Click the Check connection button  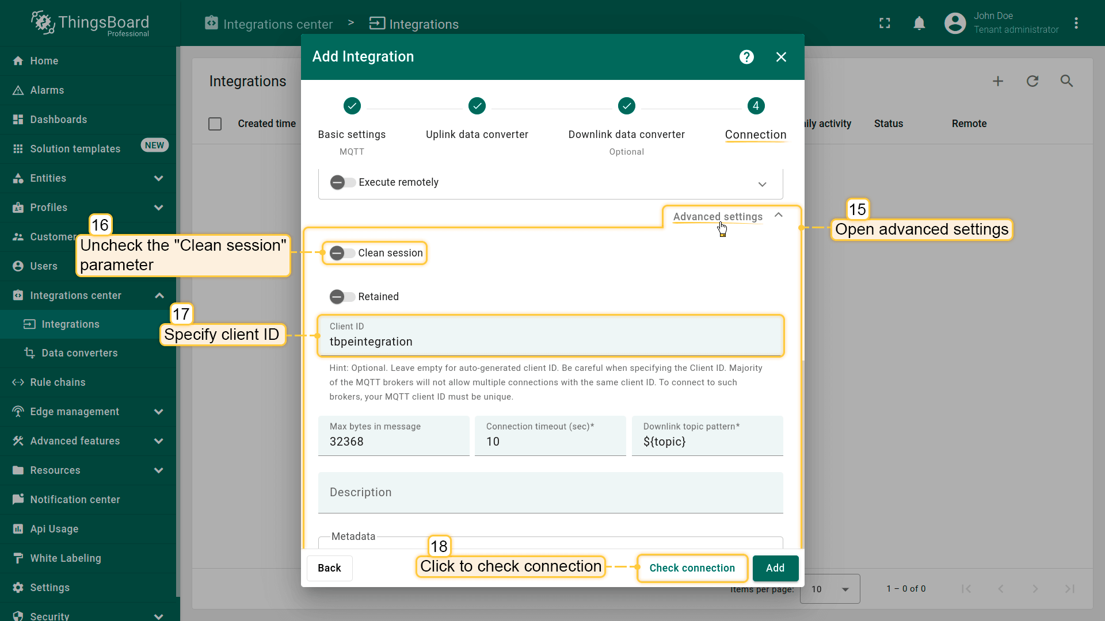click(692, 568)
